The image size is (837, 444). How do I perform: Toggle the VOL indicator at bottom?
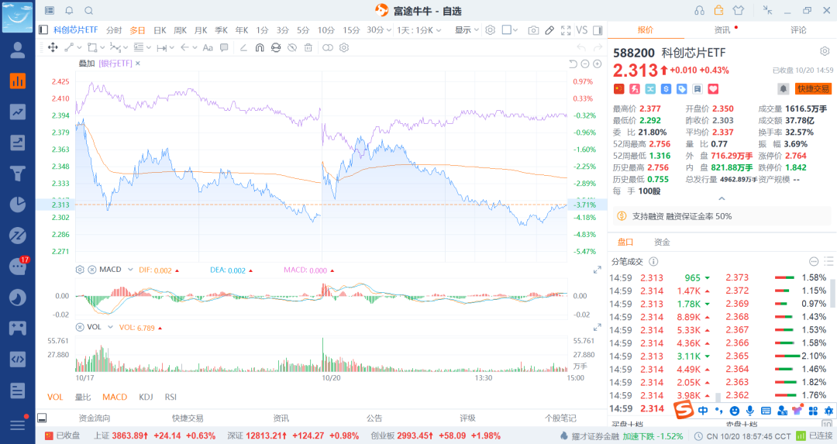click(x=55, y=397)
